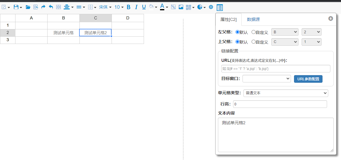Click the import template icon
This screenshot has width=341, height=160.
click(36, 7)
